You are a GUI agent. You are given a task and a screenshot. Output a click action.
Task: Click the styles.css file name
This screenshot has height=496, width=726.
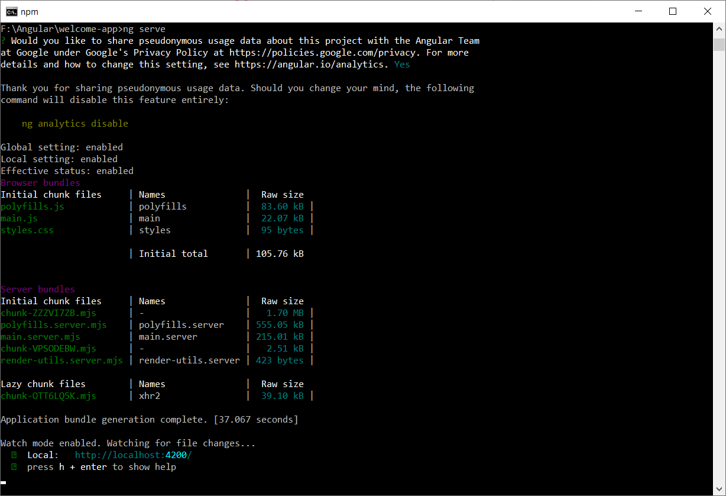(27, 230)
